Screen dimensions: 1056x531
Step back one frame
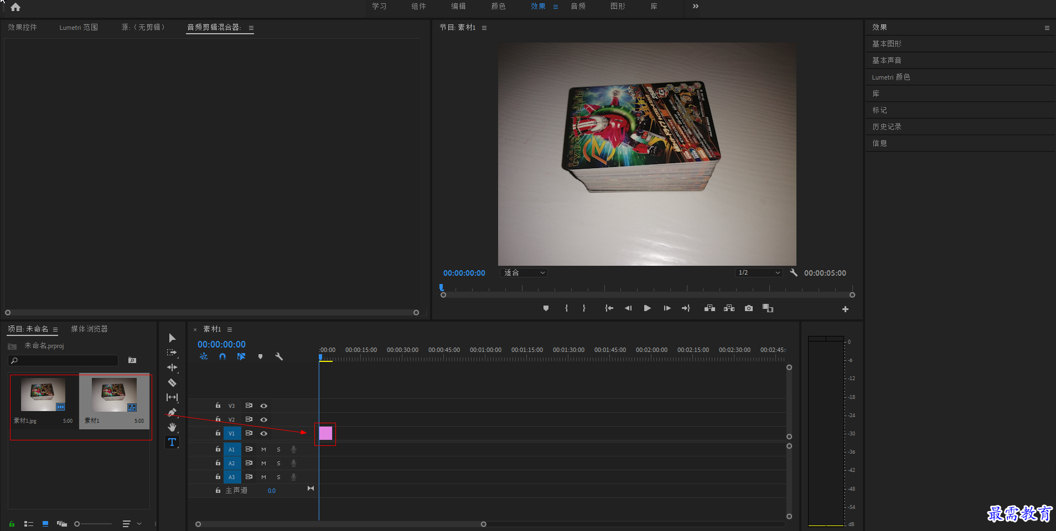[628, 308]
